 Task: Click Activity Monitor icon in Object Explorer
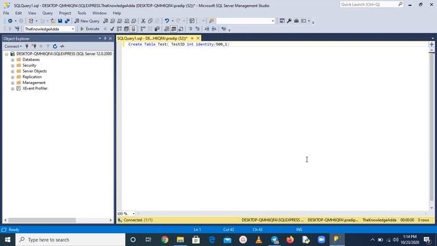[x=62, y=46]
